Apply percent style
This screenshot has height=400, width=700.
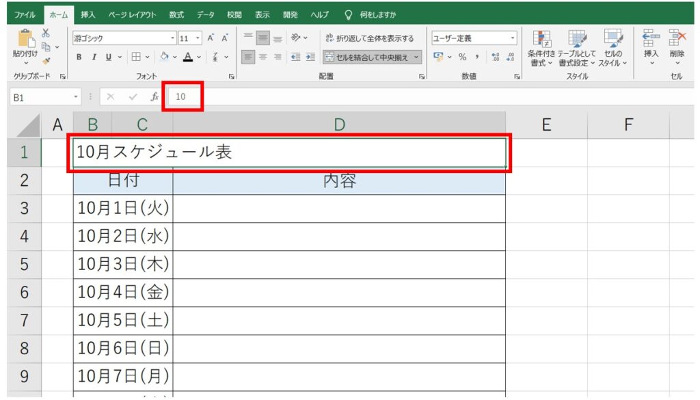click(x=463, y=57)
